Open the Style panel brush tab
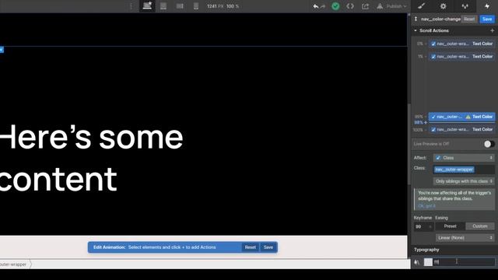The image size is (498, 280). (x=422, y=6)
